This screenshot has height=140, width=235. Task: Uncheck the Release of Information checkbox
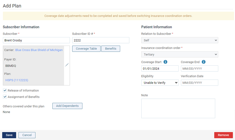coord(5,90)
